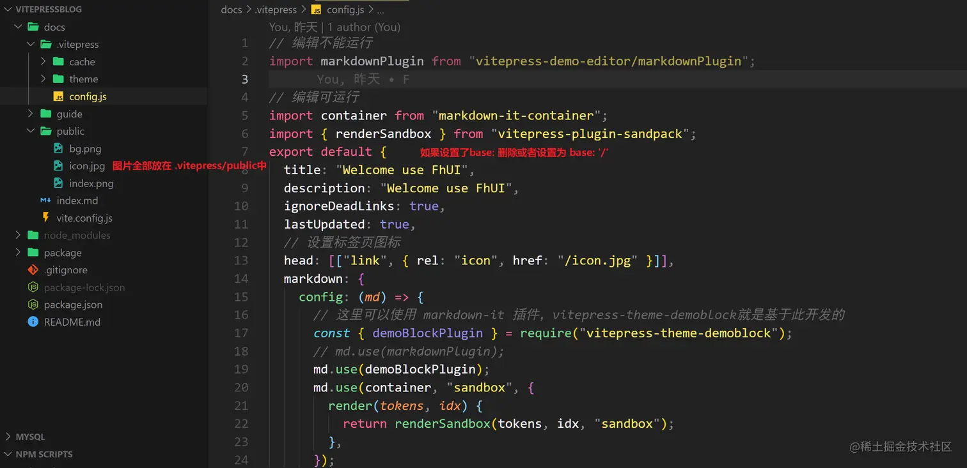Viewport: 967px width, 468px height.
Task: Open package-lock.json in the explorer
Action: [84, 287]
